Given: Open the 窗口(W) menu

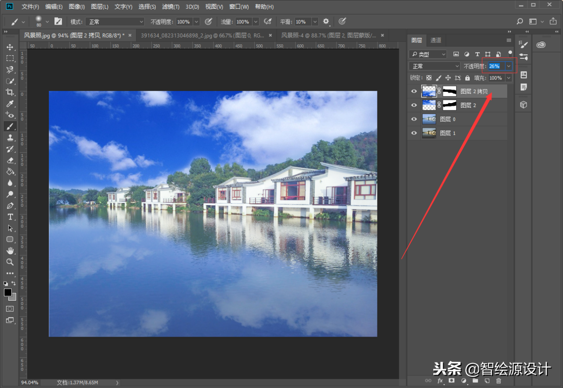Looking at the screenshot, I should click(x=239, y=7).
